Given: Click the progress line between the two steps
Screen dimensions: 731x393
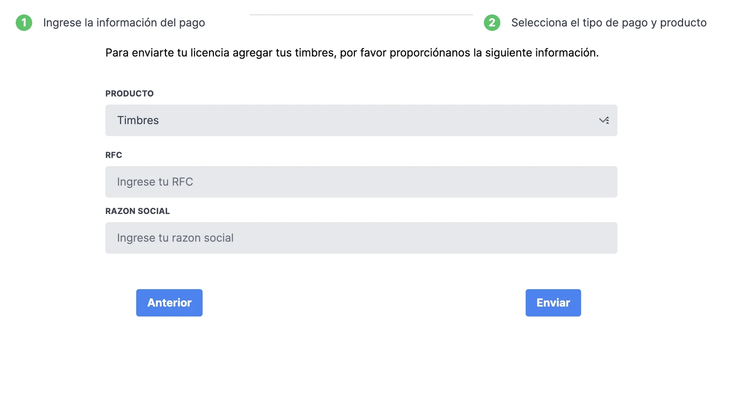Looking at the screenshot, I should click(361, 15).
